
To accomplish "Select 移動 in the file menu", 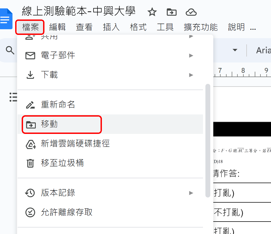I will 110,124.
